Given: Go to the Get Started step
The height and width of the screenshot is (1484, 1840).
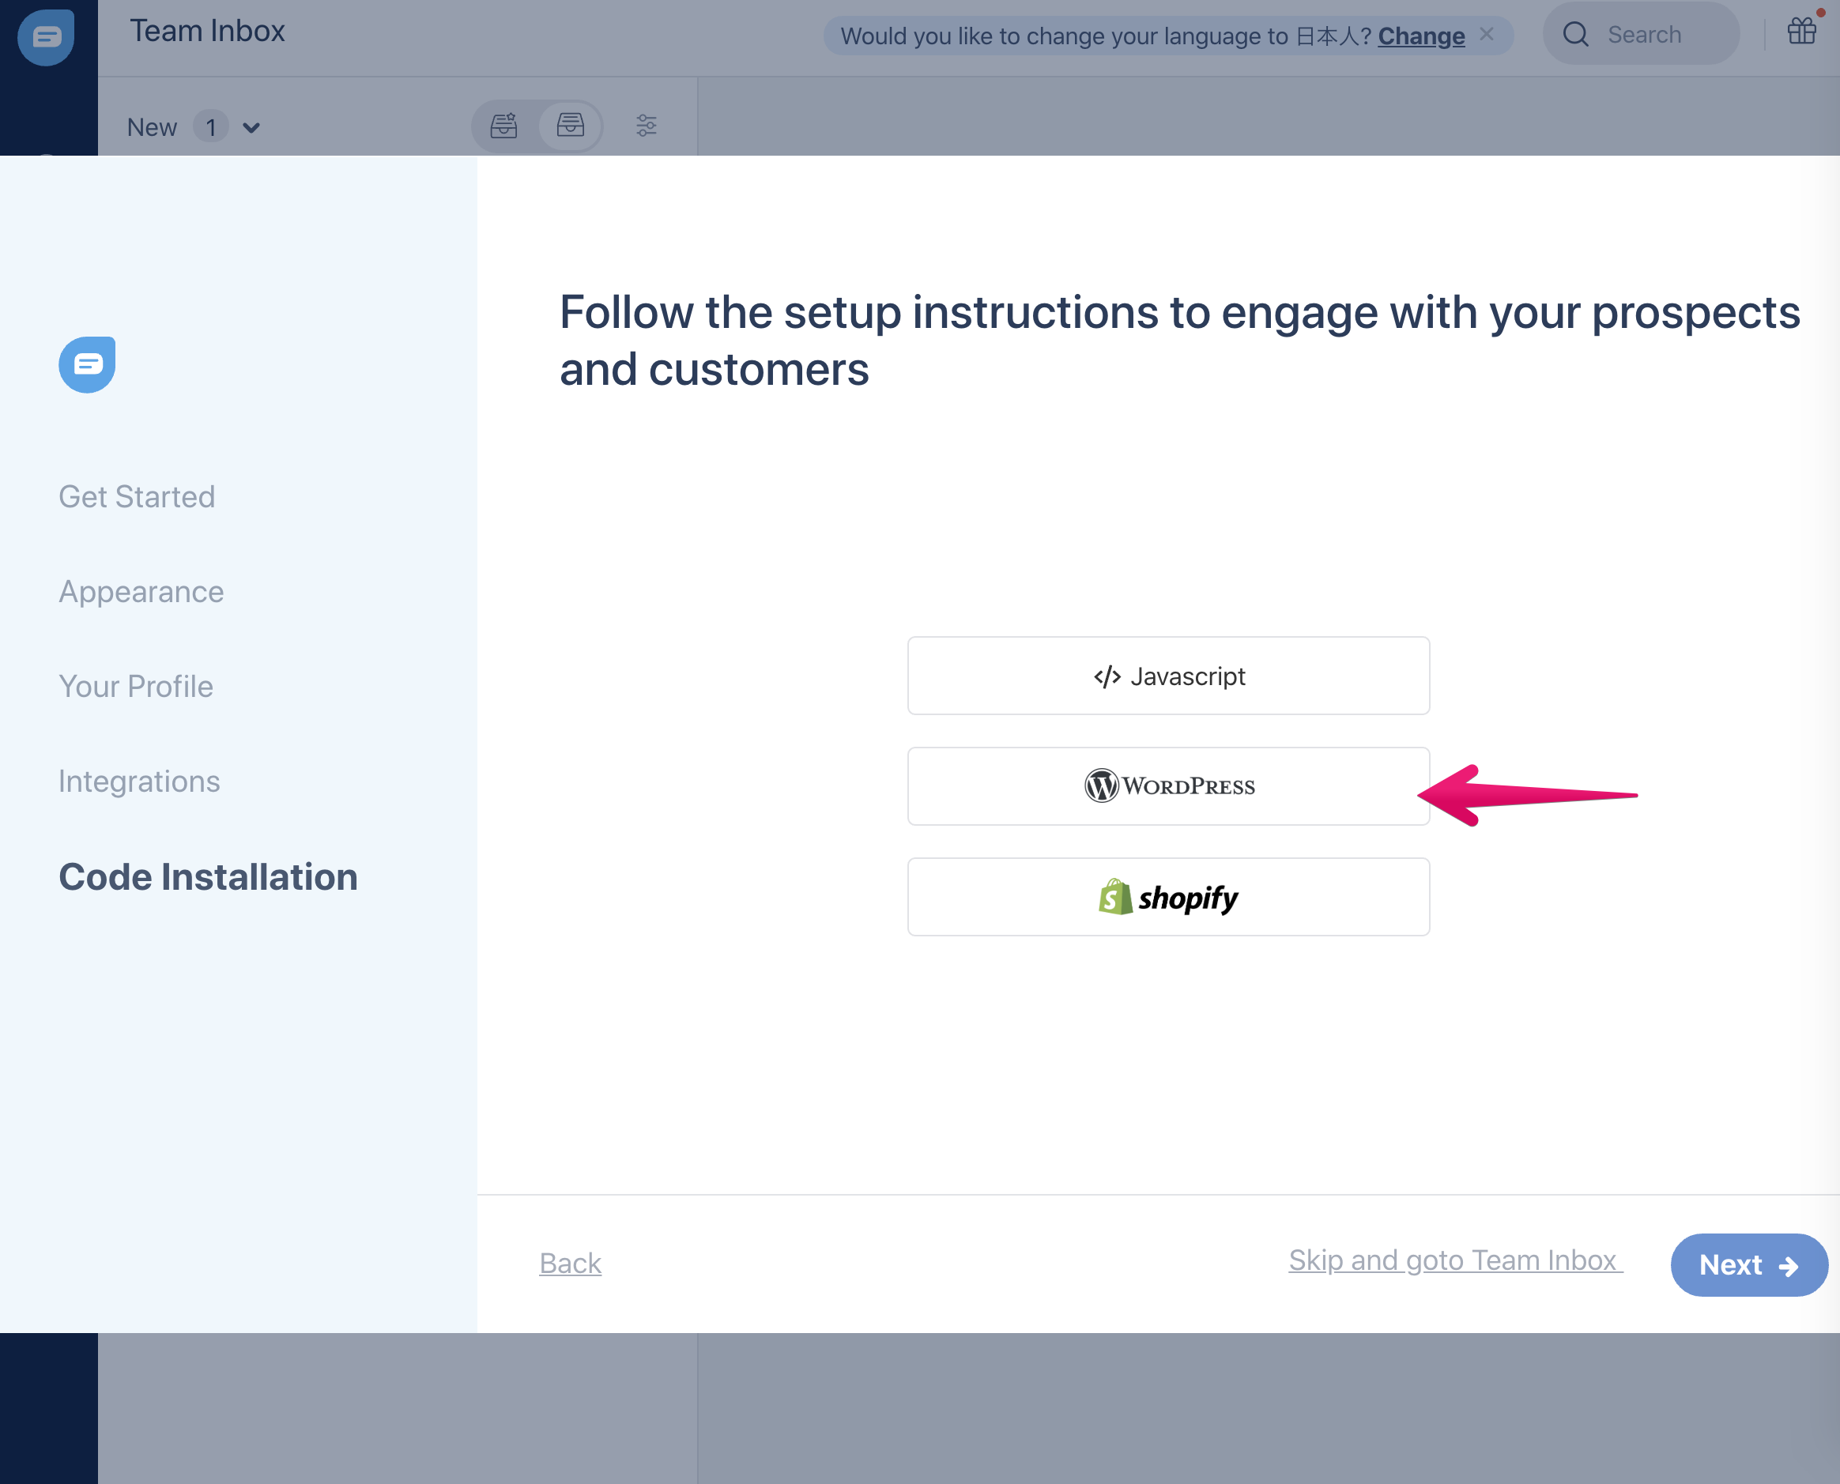Looking at the screenshot, I should pos(137,497).
